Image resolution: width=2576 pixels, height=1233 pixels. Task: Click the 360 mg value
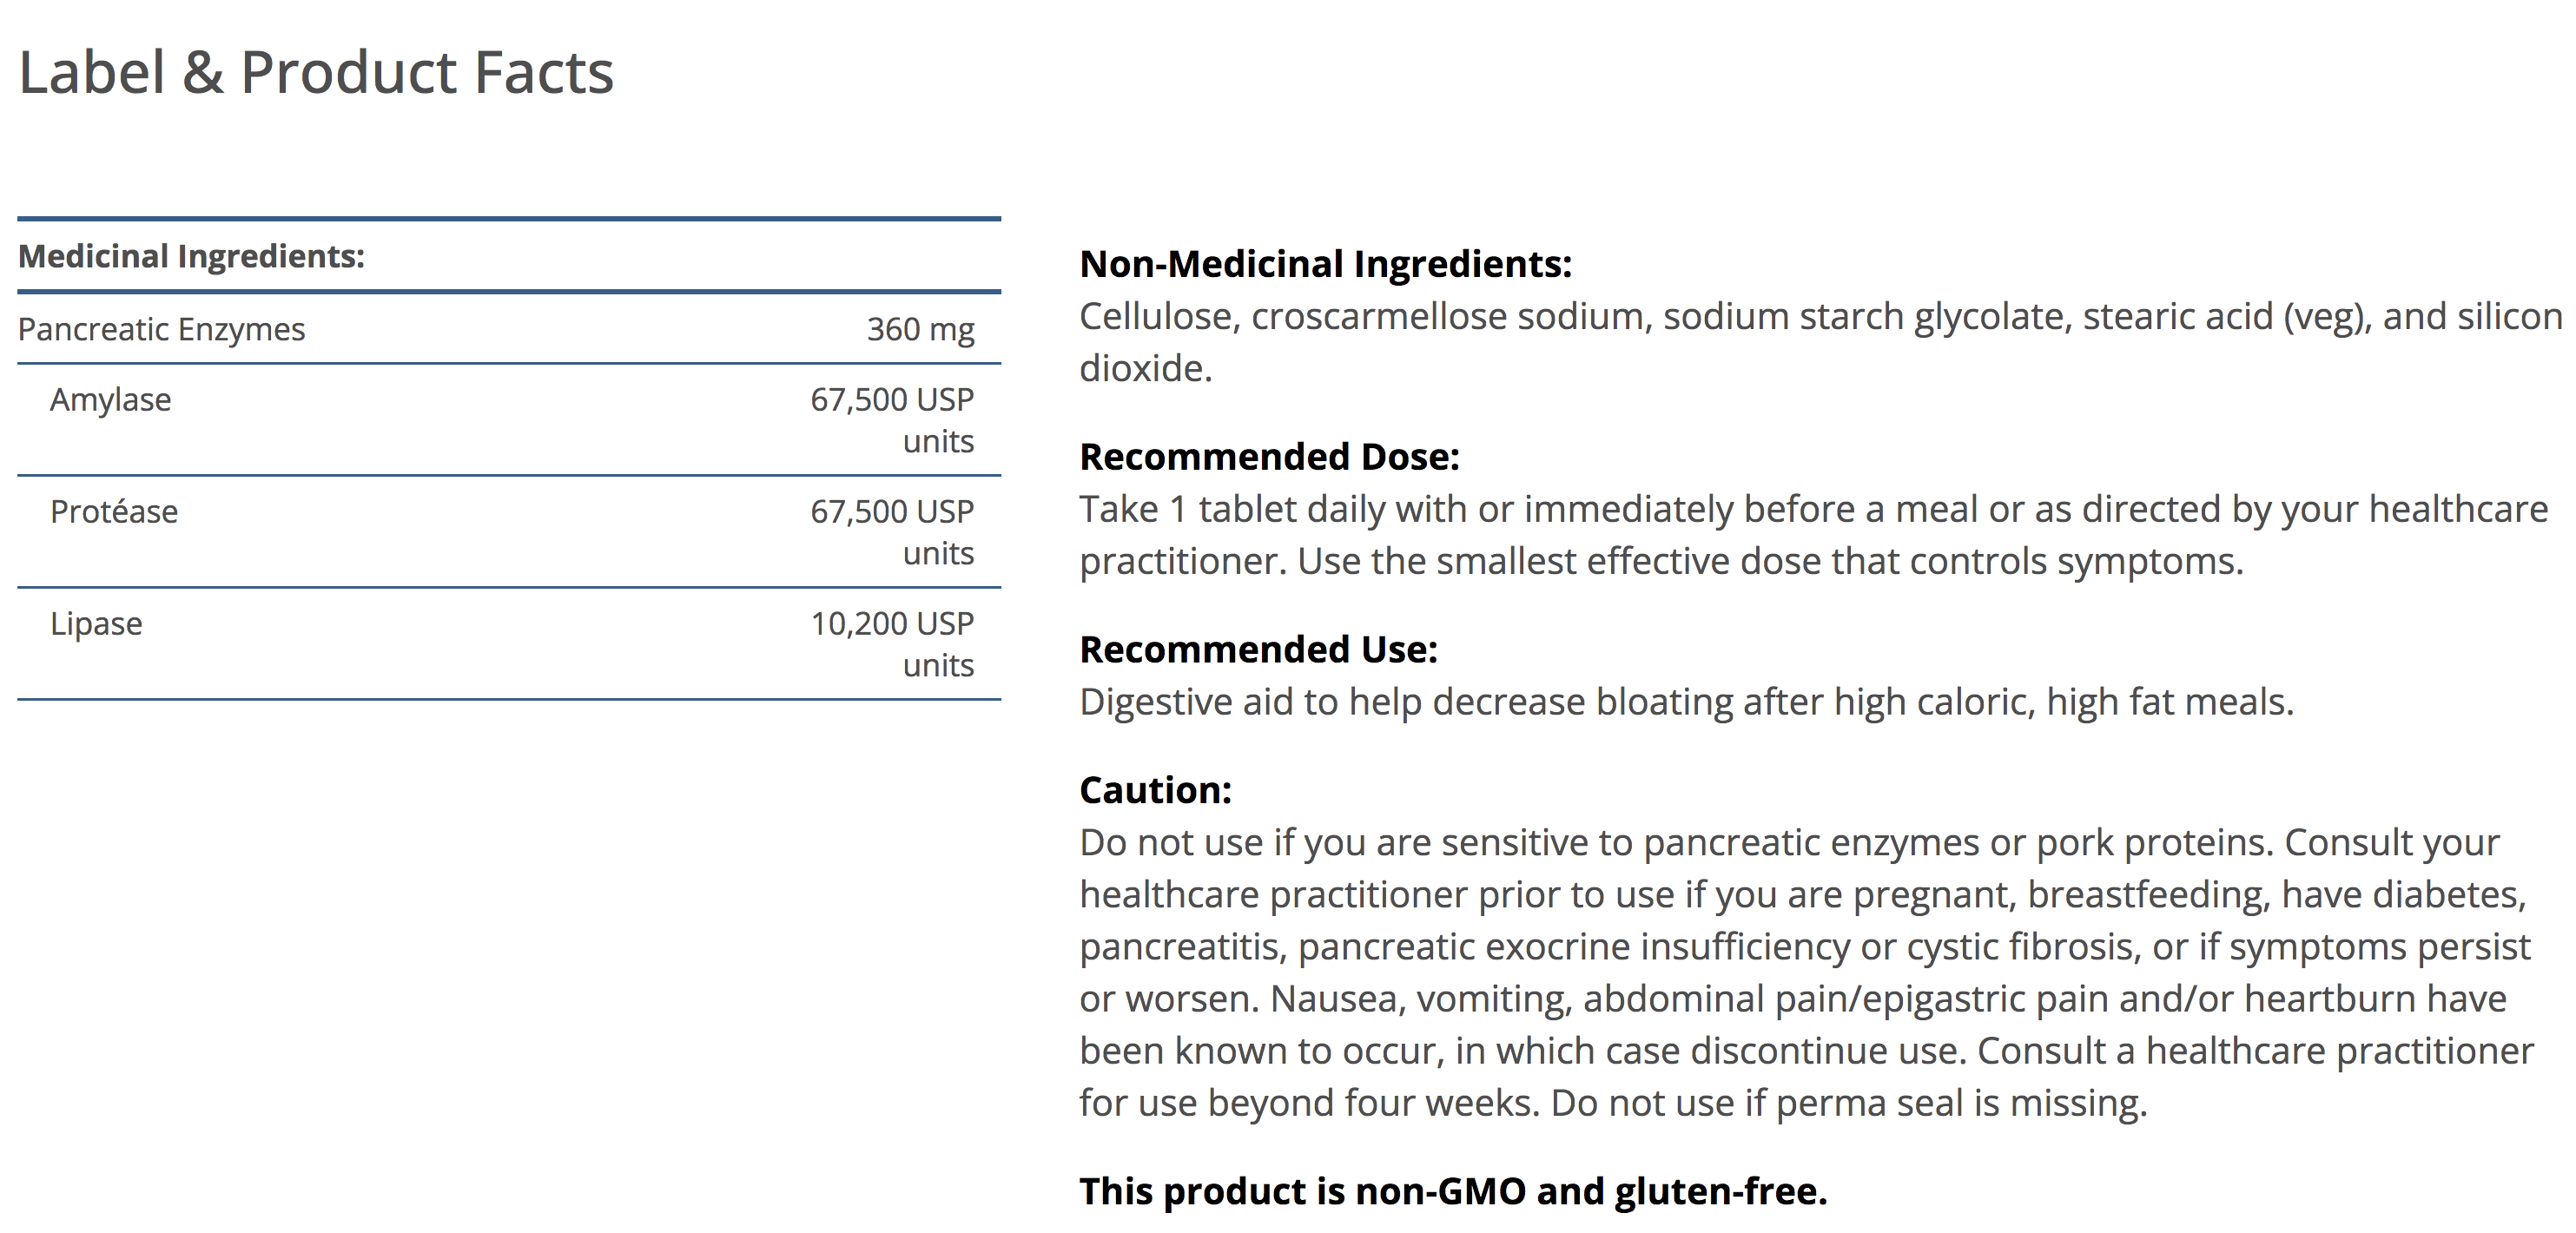tap(920, 329)
